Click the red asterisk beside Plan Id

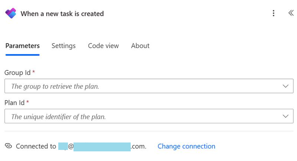pos(28,102)
